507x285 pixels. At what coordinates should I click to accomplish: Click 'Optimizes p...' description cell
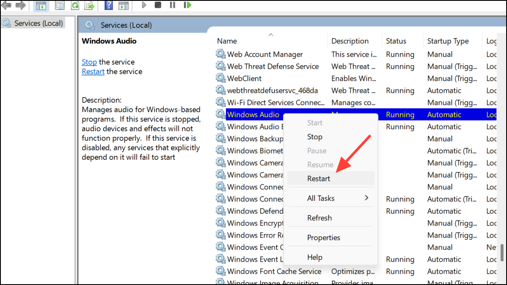coord(353,271)
